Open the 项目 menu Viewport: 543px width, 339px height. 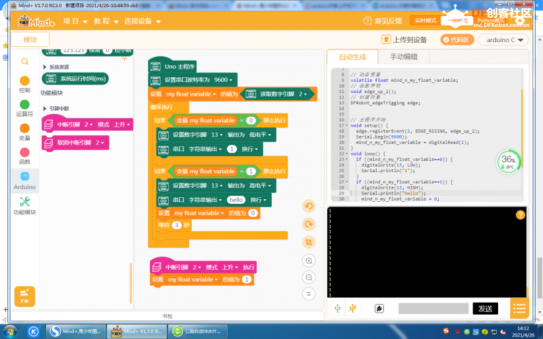pyautogui.click(x=75, y=21)
